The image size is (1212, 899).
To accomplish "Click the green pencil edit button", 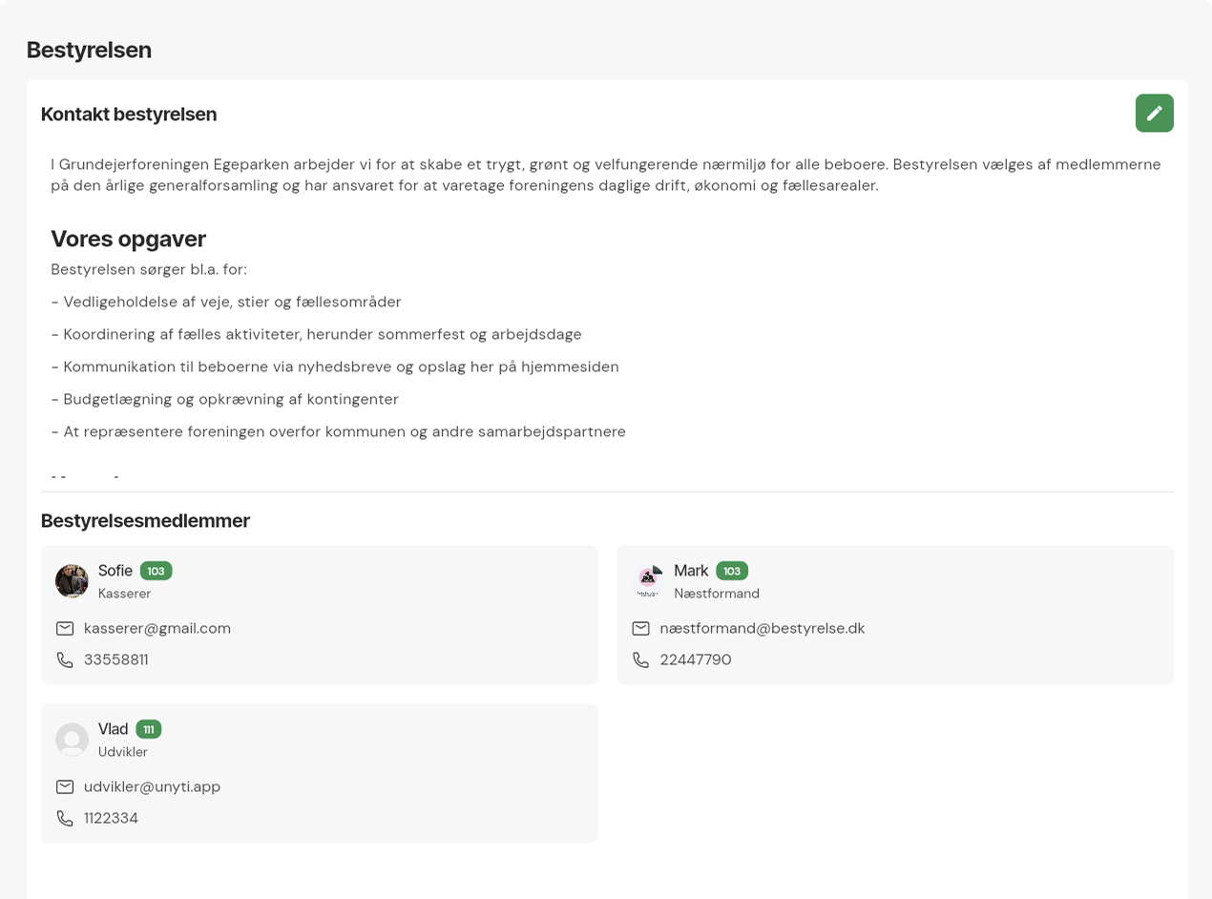I will [1154, 113].
